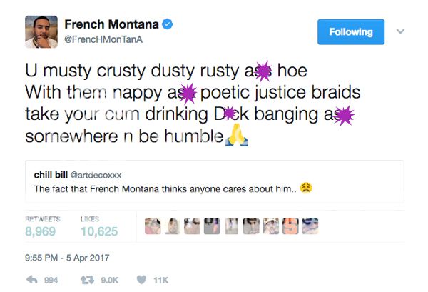Open the French Montana display name link

(x=116, y=25)
